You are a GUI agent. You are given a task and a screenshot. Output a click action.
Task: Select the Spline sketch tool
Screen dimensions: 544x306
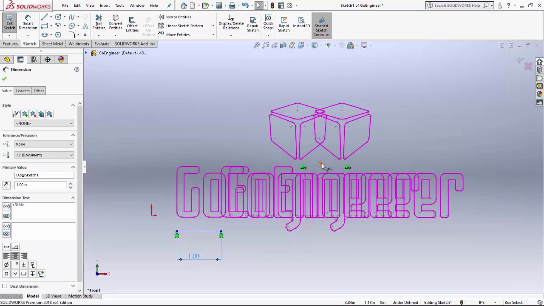click(x=72, y=17)
